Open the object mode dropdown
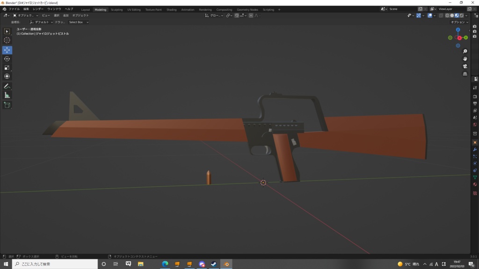 click(x=25, y=15)
